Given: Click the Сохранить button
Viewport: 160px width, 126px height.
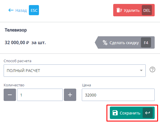Looking at the screenshot, I should coord(132,113).
